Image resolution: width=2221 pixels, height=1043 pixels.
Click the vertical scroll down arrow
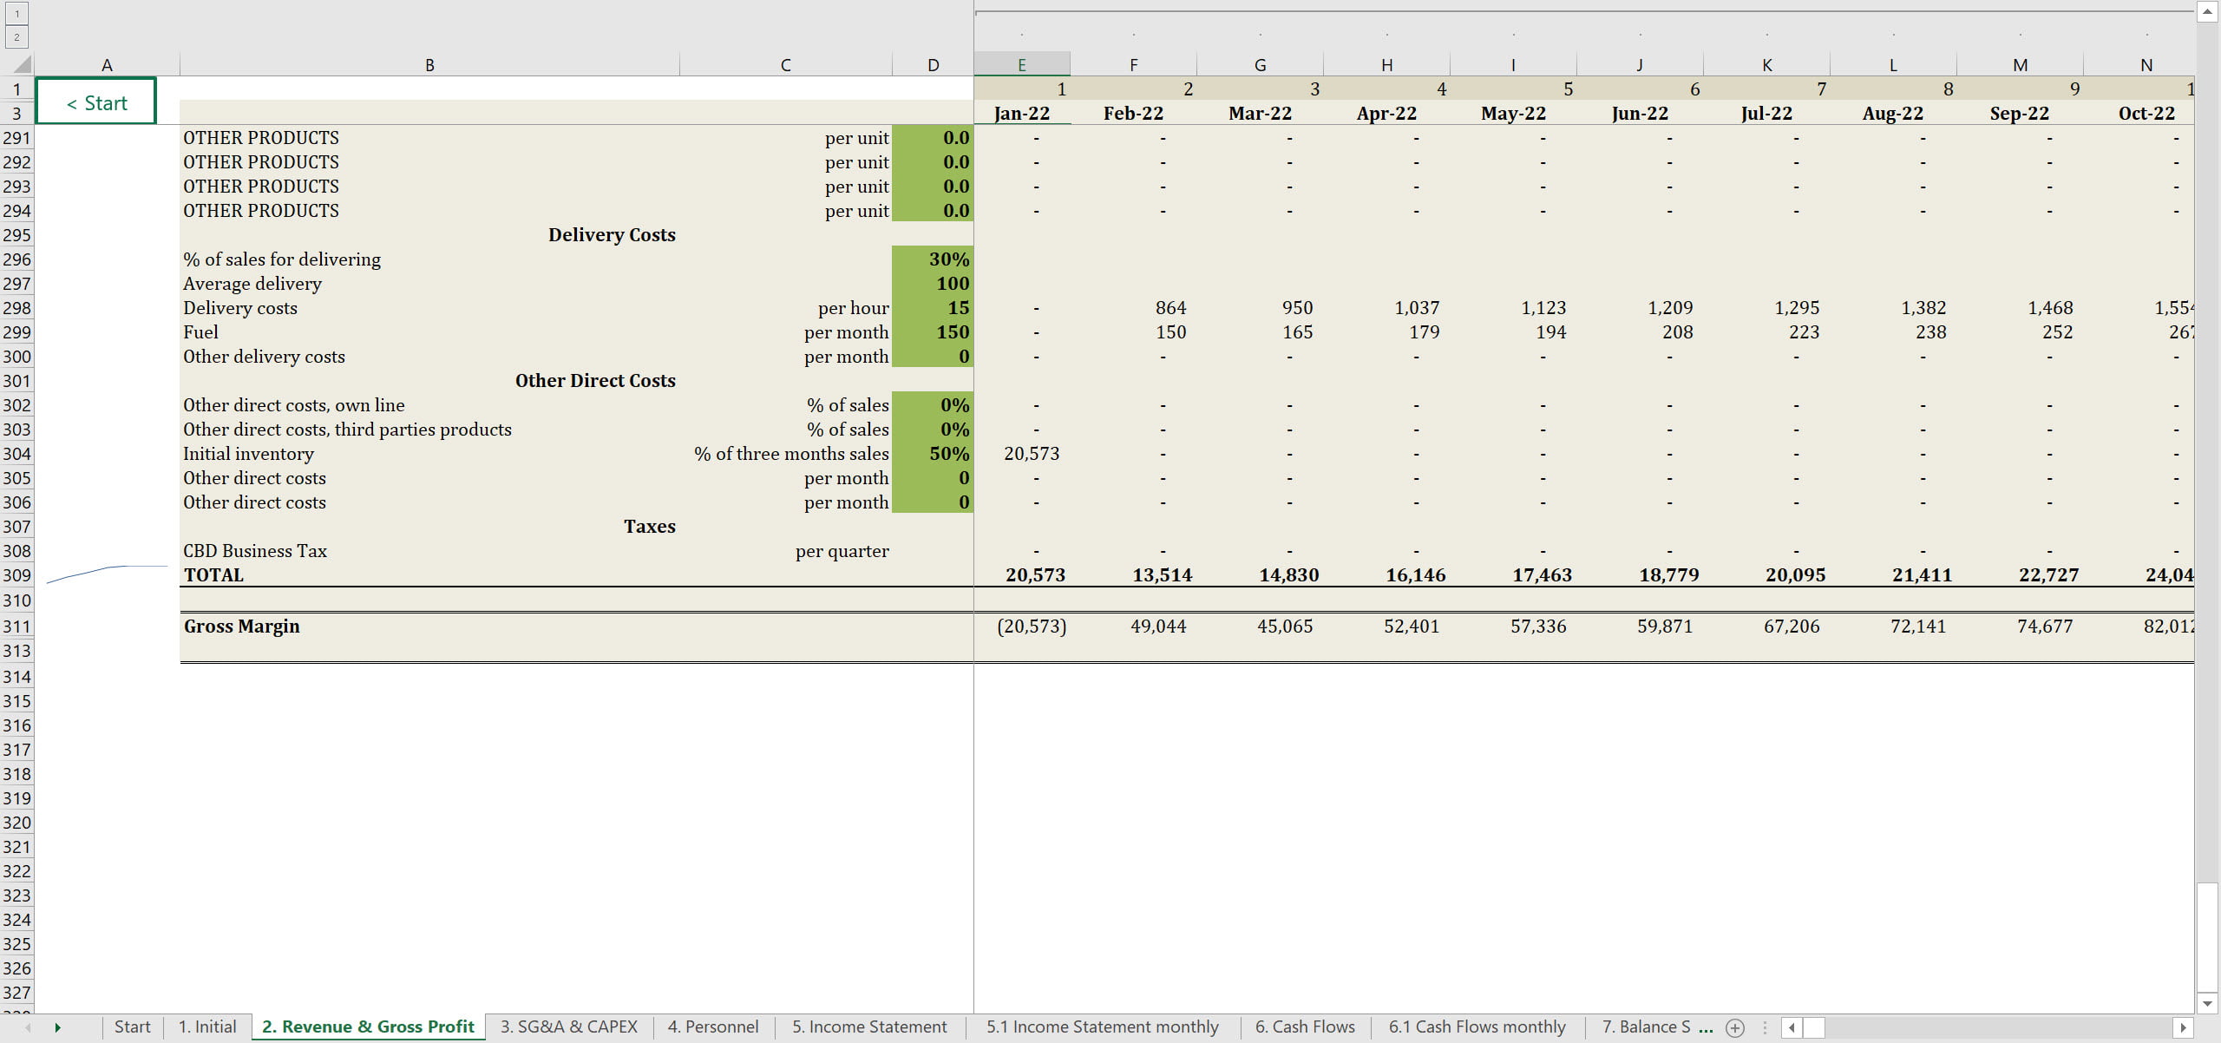[2207, 1003]
